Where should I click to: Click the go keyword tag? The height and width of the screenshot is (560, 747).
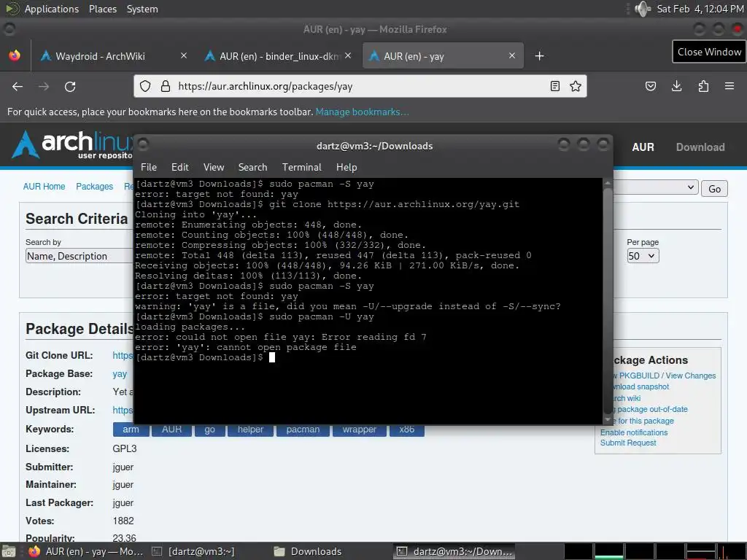tap(209, 429)
